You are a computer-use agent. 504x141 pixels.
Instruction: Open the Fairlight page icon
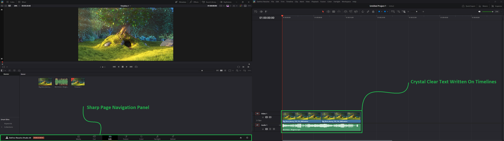pyautogui.click(x=157, y=137)
